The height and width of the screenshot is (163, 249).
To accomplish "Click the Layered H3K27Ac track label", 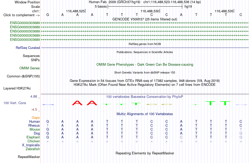I will point(17,88).
